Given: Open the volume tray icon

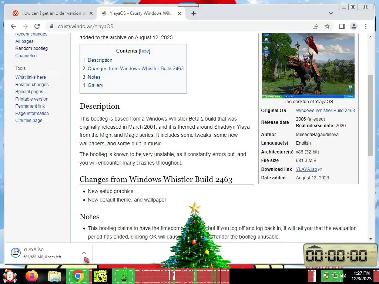Looking at the screenshot, I should point(343,276).
